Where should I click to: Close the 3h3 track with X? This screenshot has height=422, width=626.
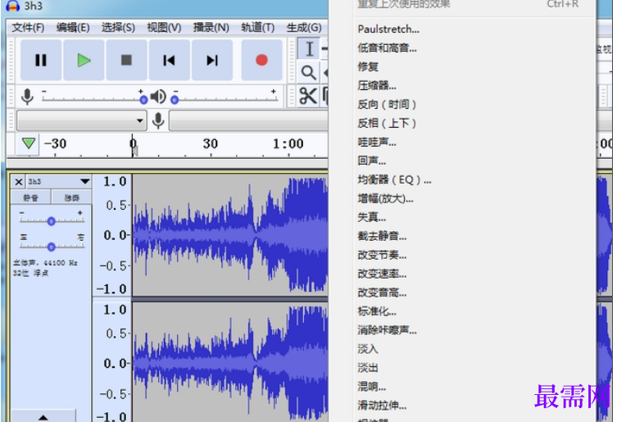pos(19,181)
